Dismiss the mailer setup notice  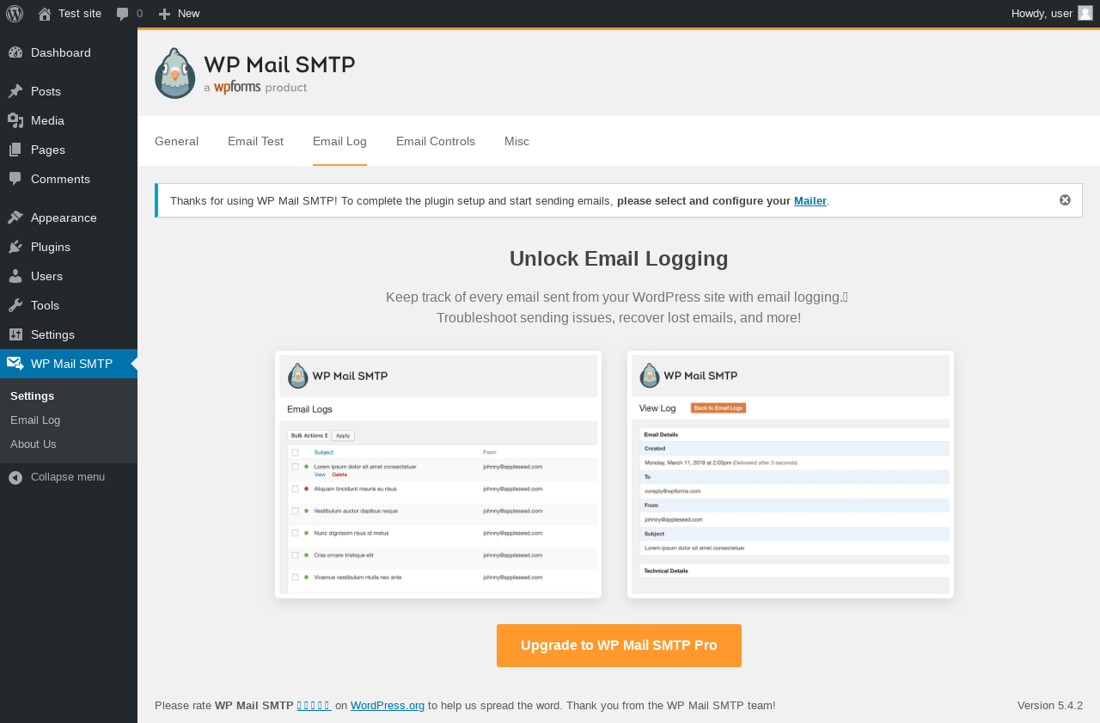(x=1065, y=199)
